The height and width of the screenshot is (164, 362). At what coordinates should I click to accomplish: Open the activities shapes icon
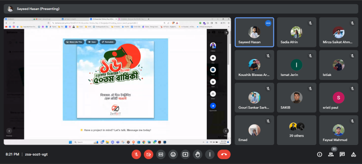click(353, 155)
